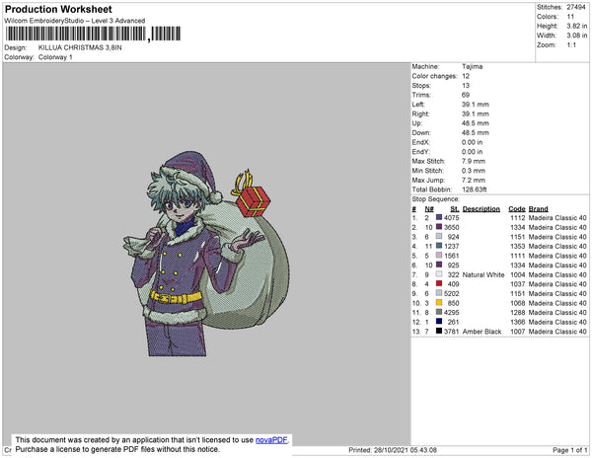Click the Min Stitch value '0.3 mm'
Viewport: 592px width, 458px height.
474,171
